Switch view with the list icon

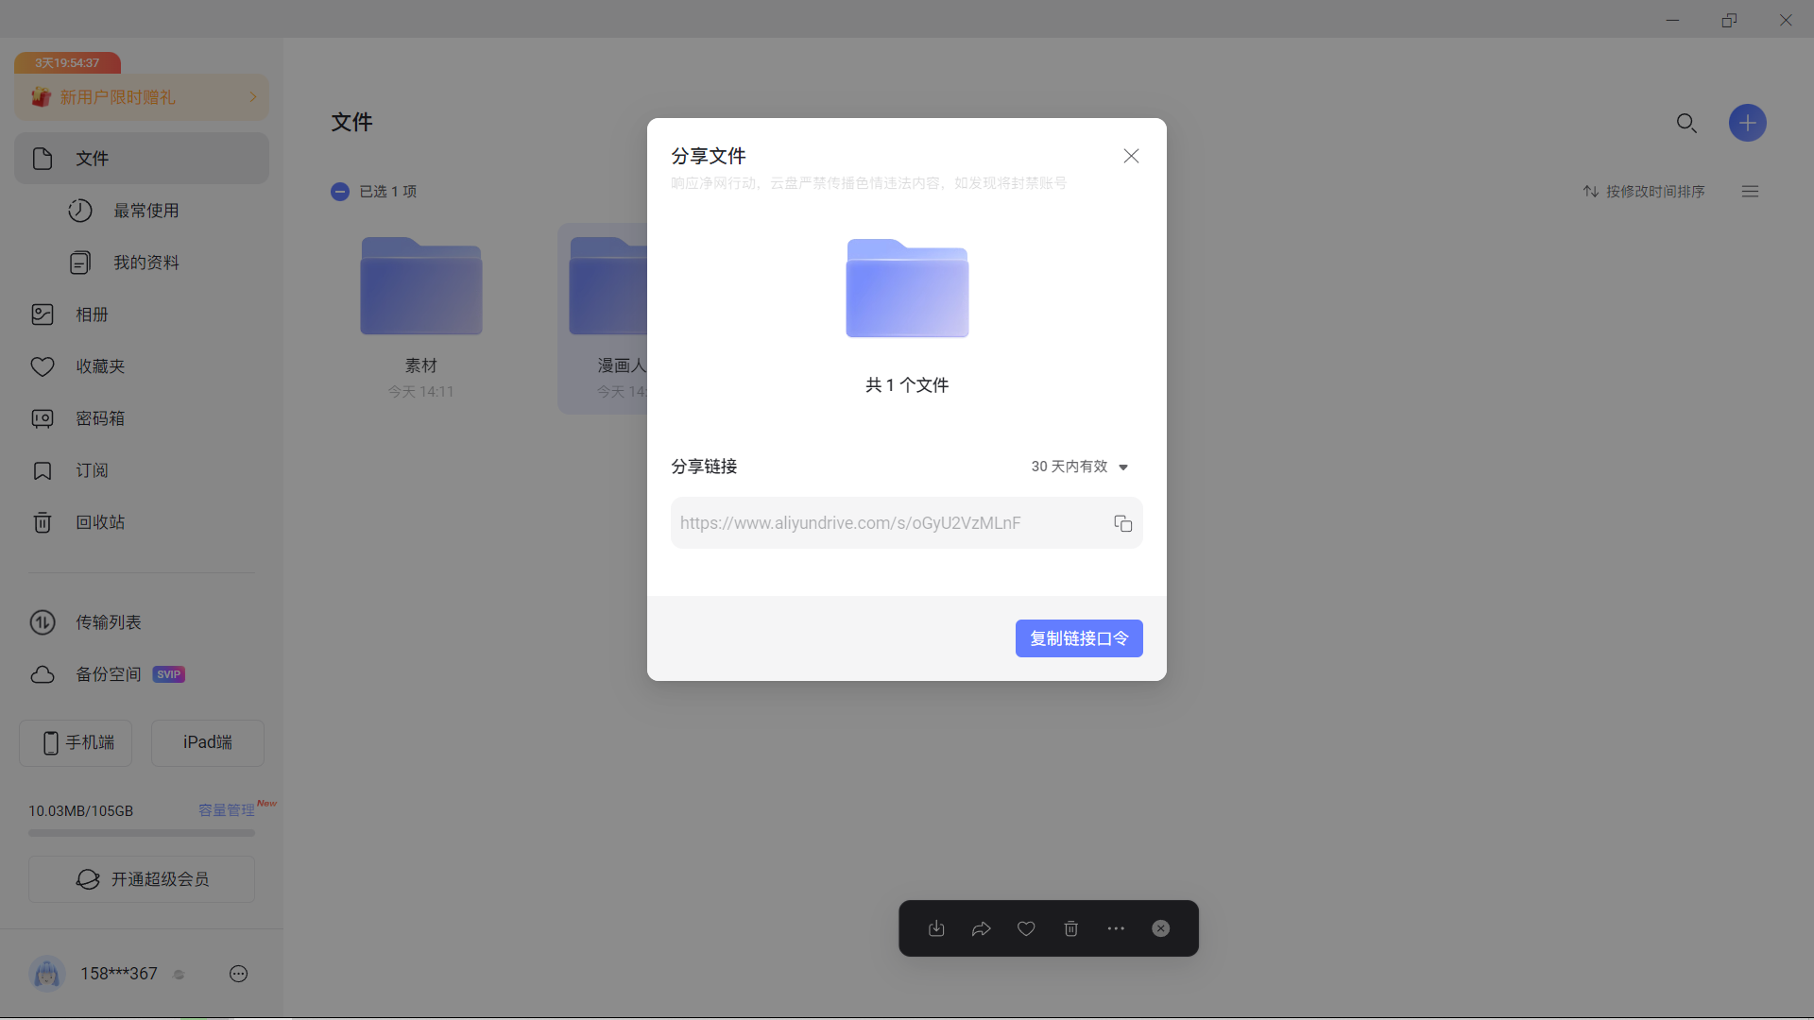1750,192
